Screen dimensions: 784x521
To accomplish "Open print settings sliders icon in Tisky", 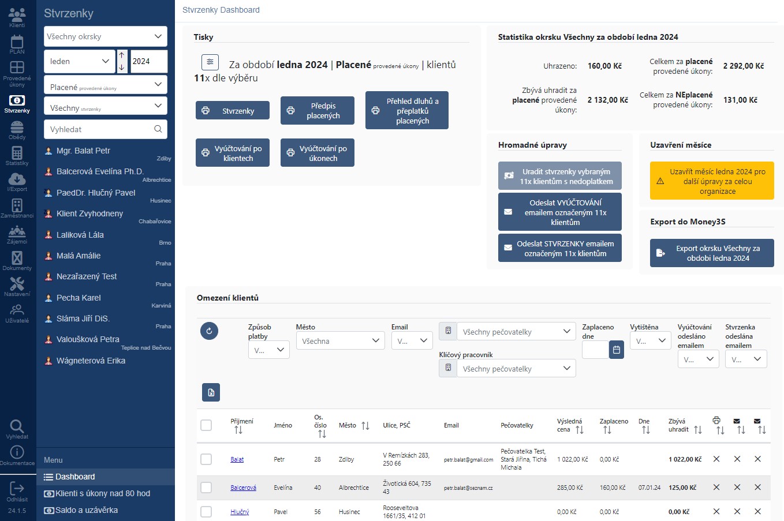I will click(210, 62).
